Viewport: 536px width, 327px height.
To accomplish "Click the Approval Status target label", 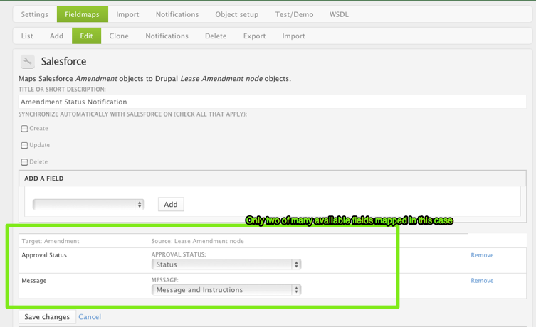I will pos(44,255).
